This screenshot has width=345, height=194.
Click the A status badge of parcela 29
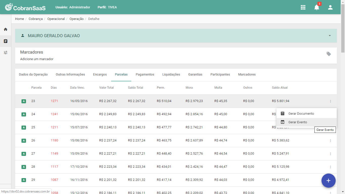(x=24, y=180)
